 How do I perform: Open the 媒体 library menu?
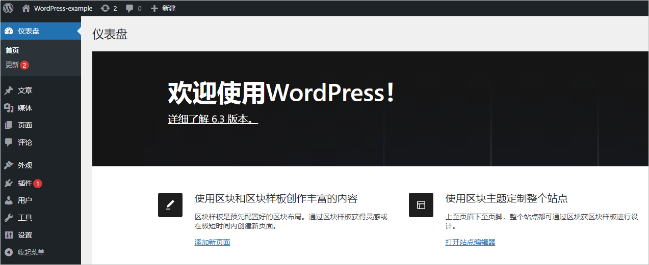[x=25, y=108]
